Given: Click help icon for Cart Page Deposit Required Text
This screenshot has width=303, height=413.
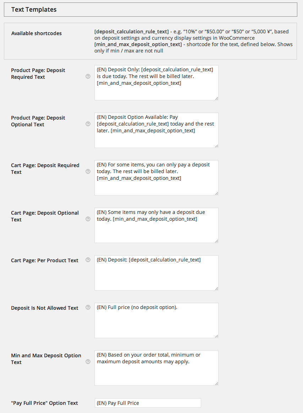Looking at the screenshot, I should tap(88, 171).
